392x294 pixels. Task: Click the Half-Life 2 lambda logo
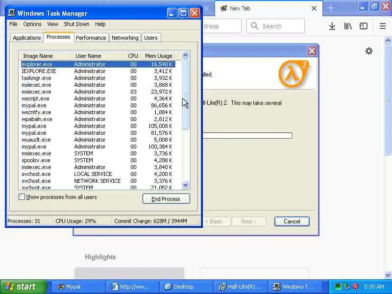click(294, 74)
